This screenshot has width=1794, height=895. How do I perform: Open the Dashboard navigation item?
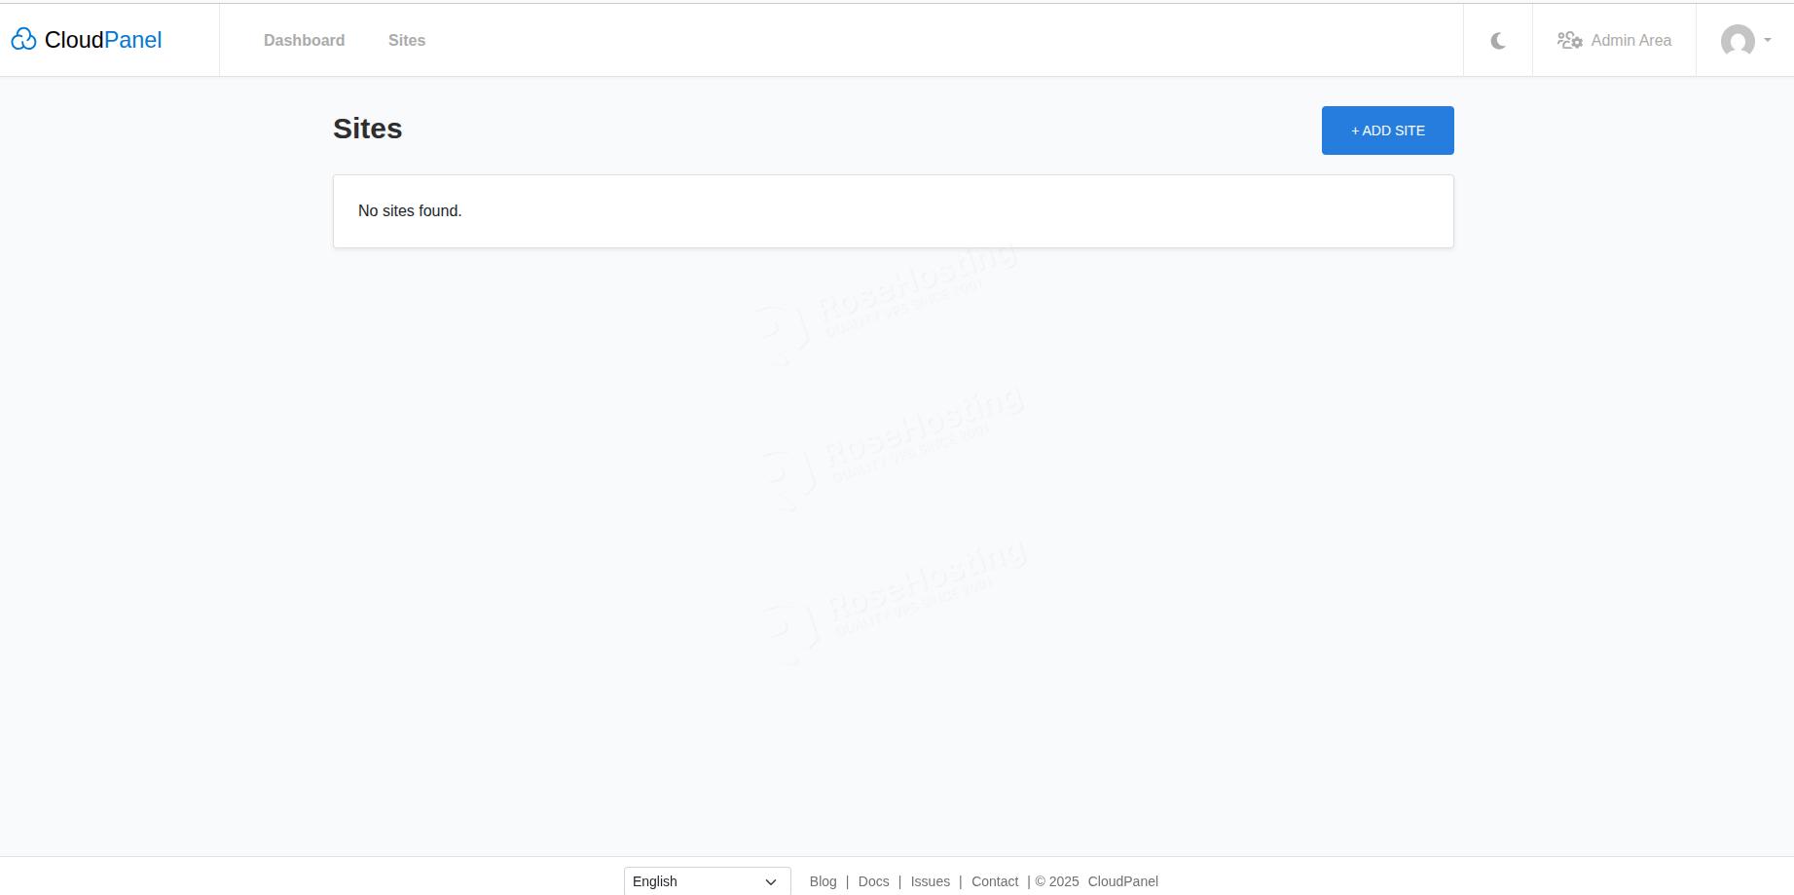[x=304, y=40]
